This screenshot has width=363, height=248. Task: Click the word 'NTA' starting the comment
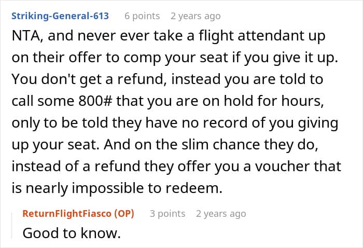click(x=27, y=36)
